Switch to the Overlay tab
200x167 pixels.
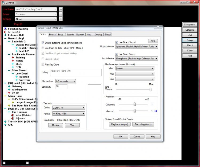click(98, 35)
